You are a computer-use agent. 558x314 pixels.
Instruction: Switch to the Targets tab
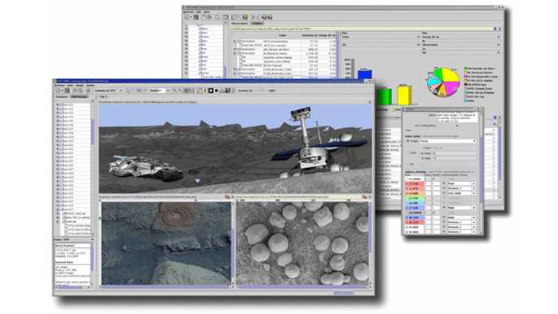tap(257, 23)
